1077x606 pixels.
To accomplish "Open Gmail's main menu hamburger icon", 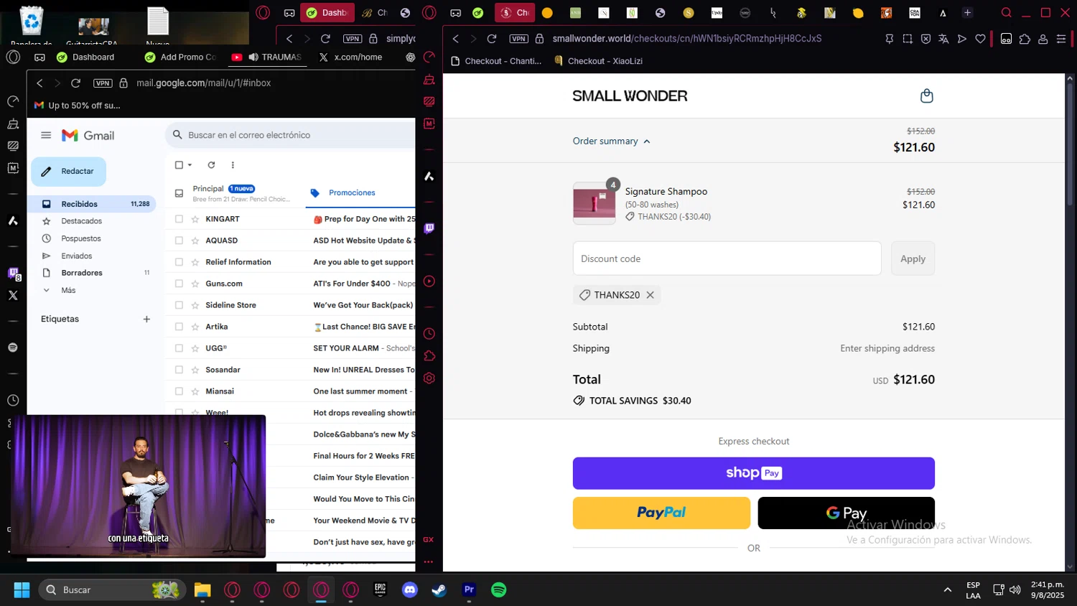I will click(x=46, y=135).
